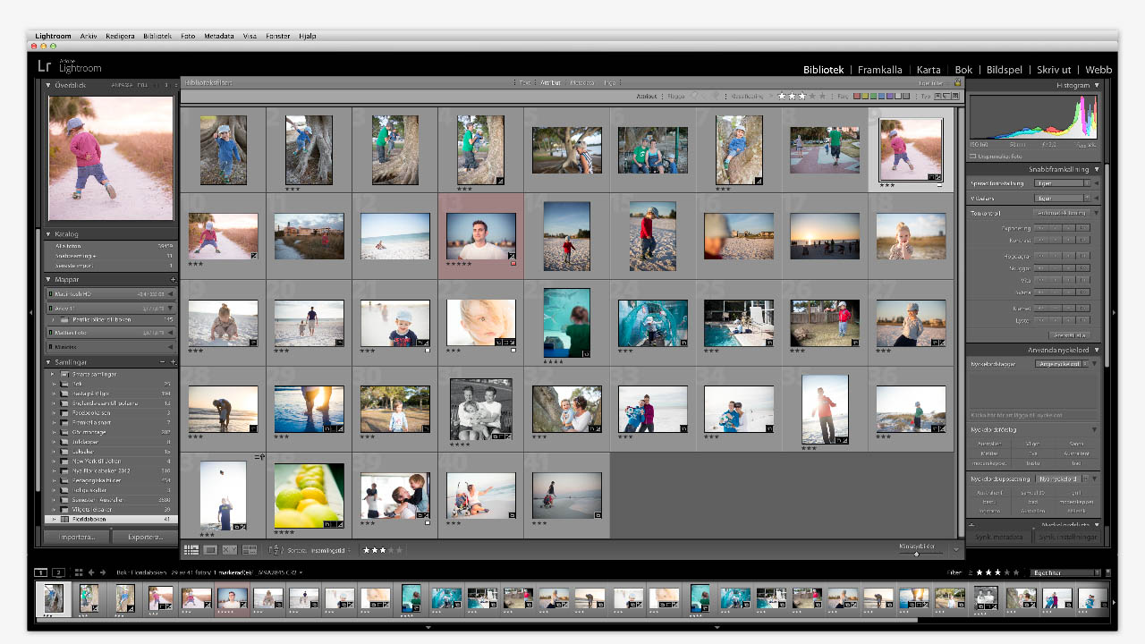This screenshot has width=1145, height=644.
Task: Open the Metadata menu in menu bar
Action: click(x=218, y=37)
